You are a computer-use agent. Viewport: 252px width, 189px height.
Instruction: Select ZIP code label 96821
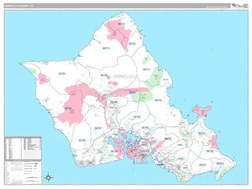coord(202,165)
